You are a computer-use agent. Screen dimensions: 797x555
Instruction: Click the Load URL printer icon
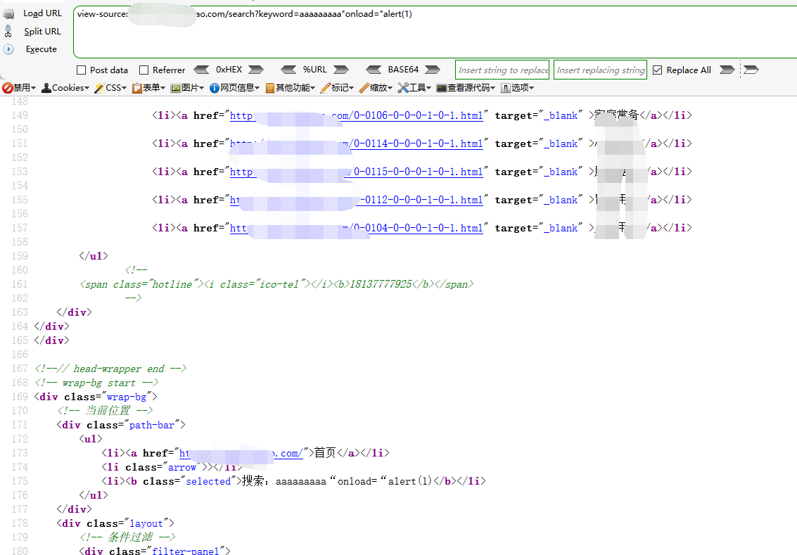(8, 14)
